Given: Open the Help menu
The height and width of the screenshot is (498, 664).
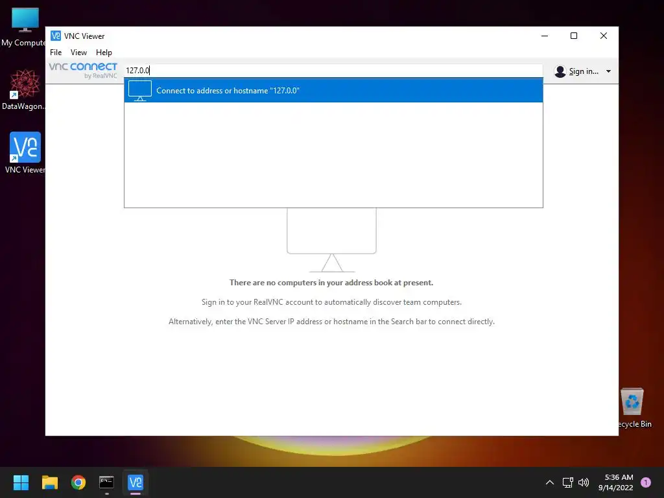Looking at the screenshot, I should click(104, 52).
